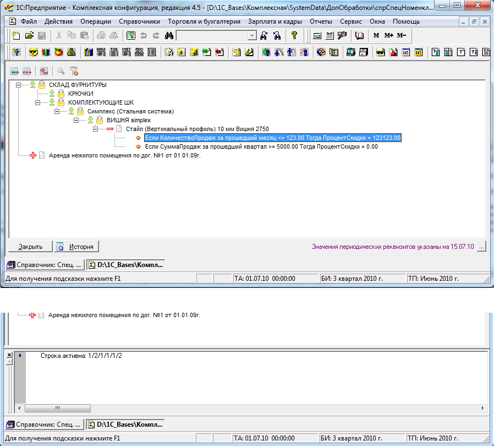This screenshot has height=446, width=494.
Task: Click the message panel horizontal scrollbar thumb
Action: click(56, 409)
